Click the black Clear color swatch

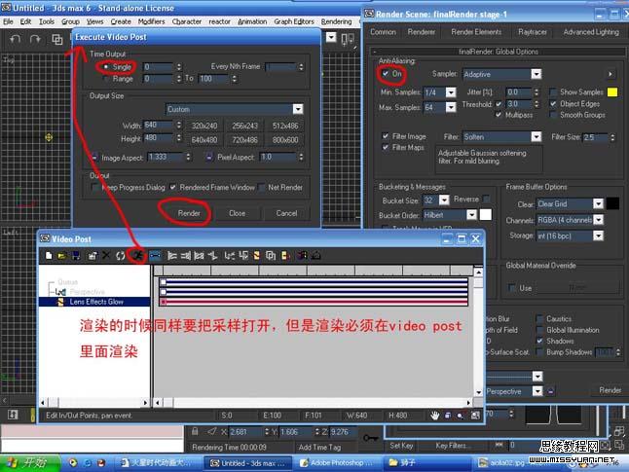(x=613, y=203)
